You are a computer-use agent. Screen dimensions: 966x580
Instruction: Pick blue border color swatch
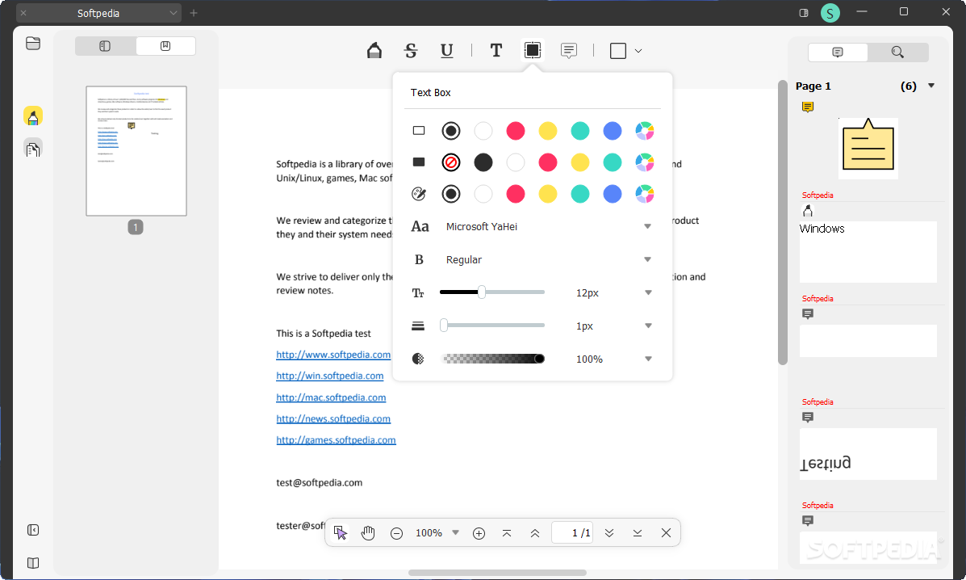click(613, 131)
